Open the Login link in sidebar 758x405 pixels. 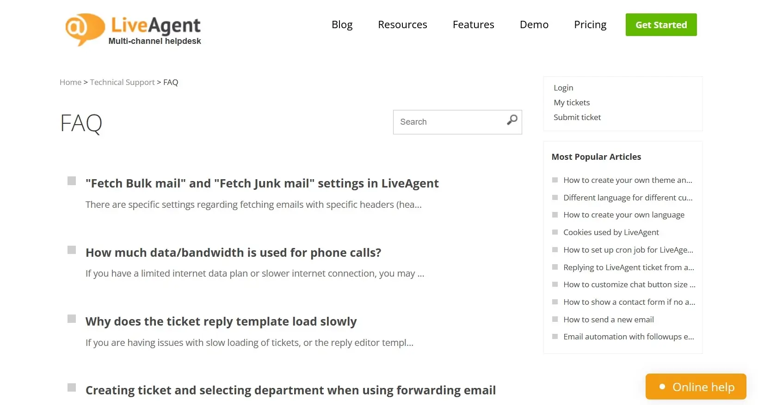(563, 88)
